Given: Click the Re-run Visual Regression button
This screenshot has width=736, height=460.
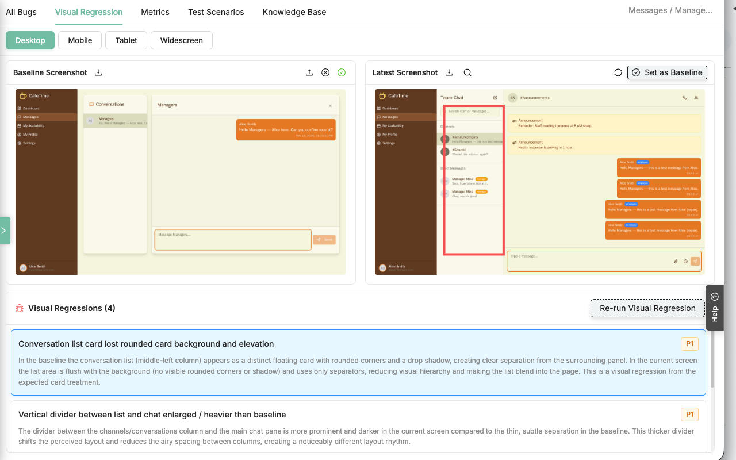Looking at the screenshot, I should click(647, 308).
